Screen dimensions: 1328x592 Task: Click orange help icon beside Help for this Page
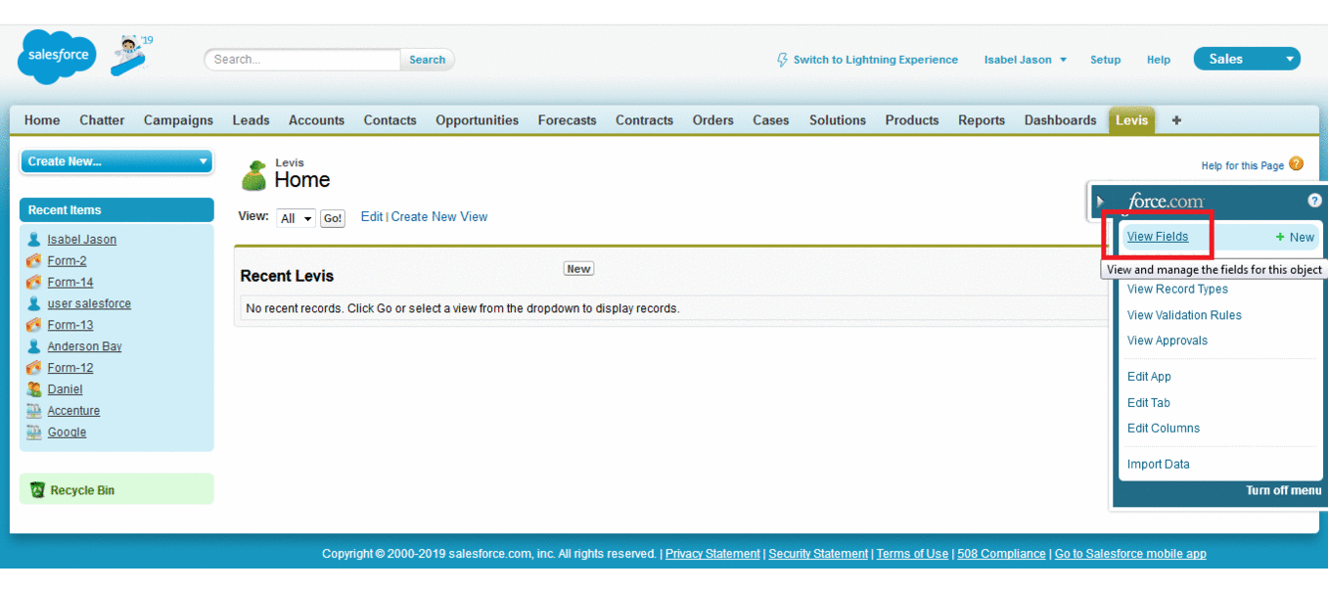point(1296,164)
